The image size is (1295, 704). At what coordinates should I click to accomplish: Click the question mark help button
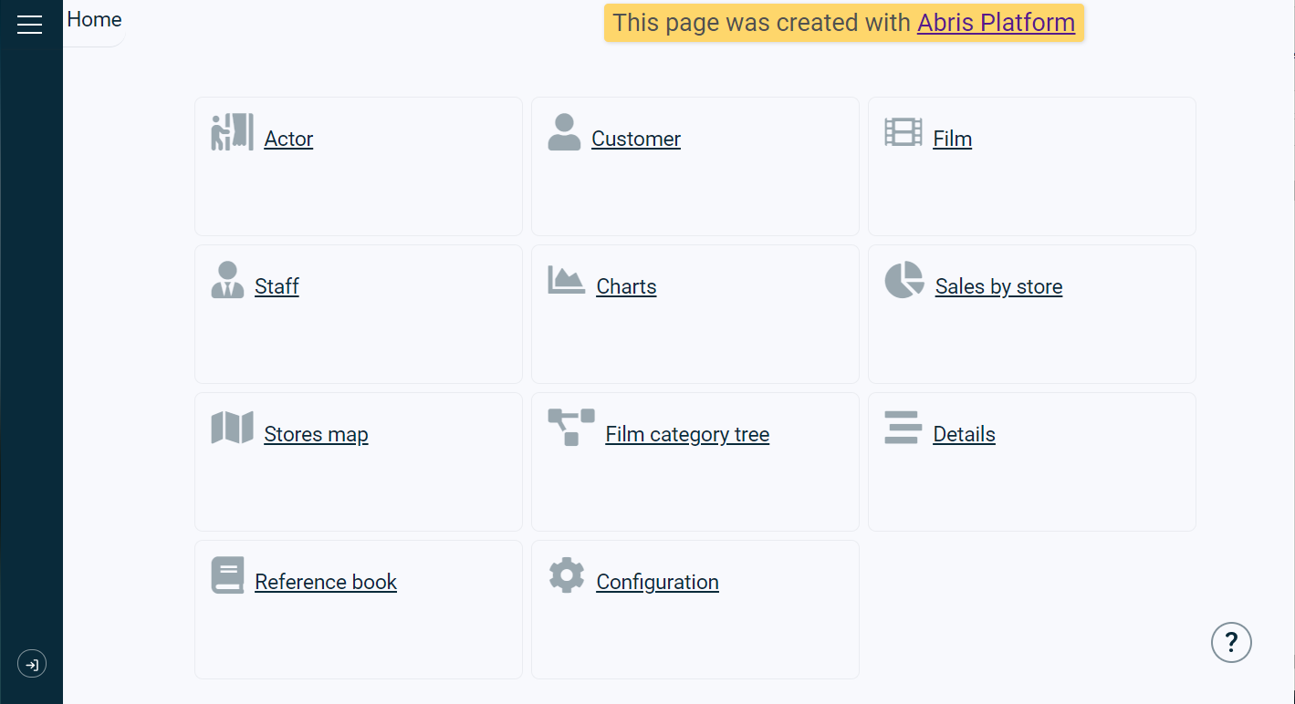pos(1231,643)
